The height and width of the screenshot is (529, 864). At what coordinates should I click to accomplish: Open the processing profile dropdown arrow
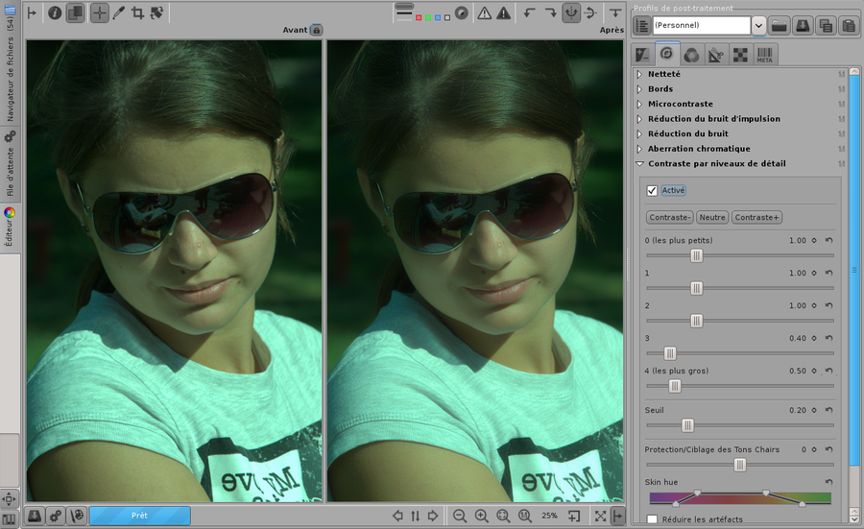coord(758,25)
